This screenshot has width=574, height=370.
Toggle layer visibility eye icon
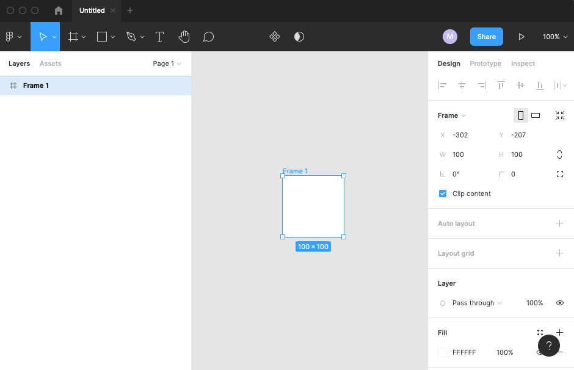click(x=560, y=303)
